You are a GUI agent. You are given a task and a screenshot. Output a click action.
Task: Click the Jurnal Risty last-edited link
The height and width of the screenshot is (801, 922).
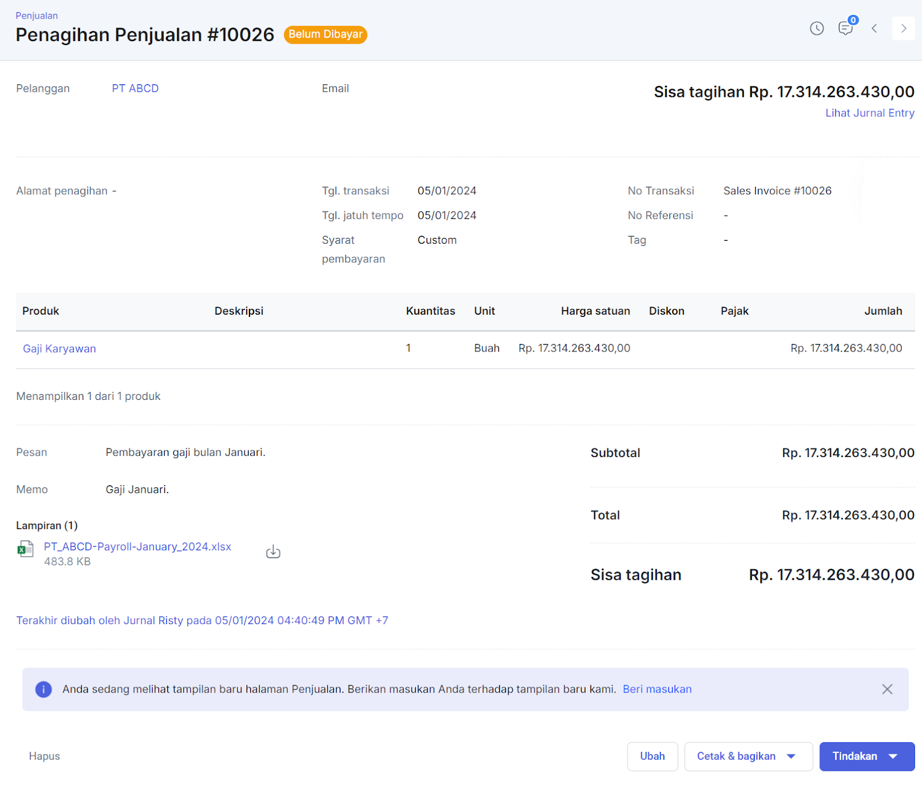tap(153, 621)
